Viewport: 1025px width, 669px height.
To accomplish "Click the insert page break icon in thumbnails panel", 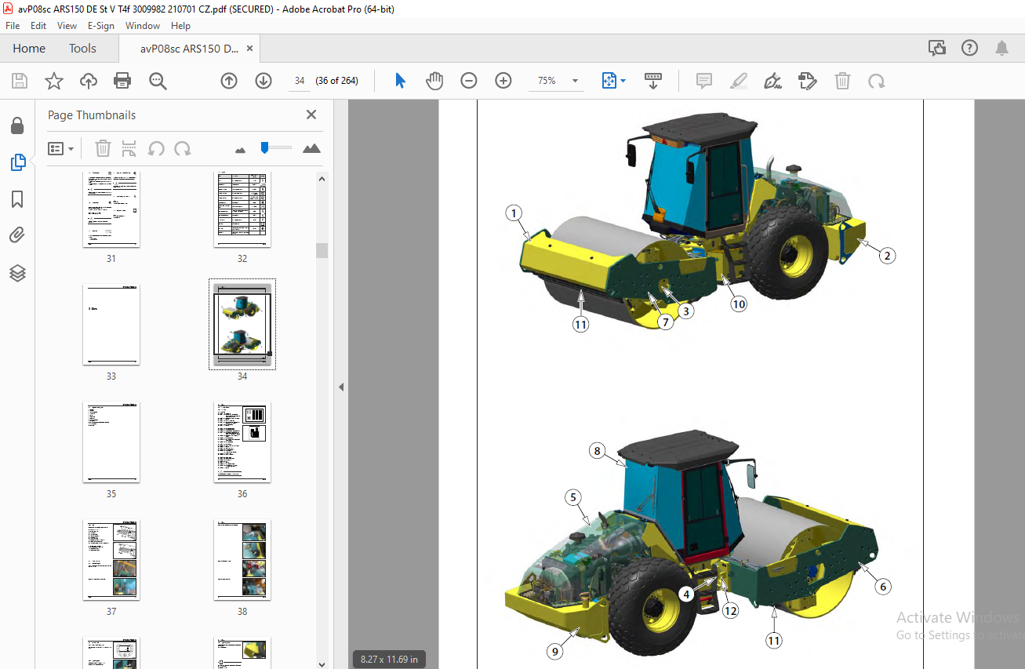I will 129,148.
